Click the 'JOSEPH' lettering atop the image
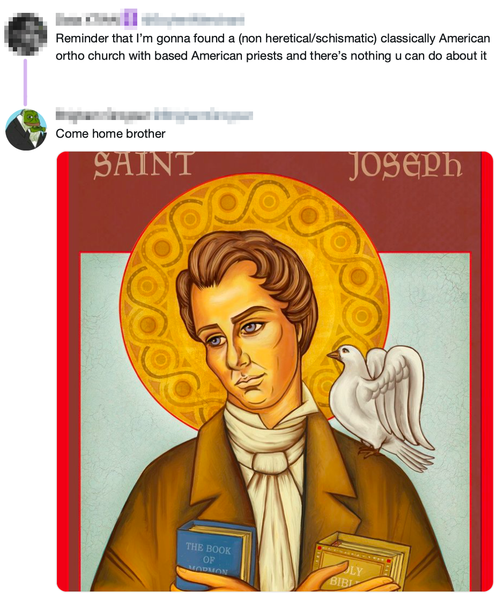 coord(405,166)
